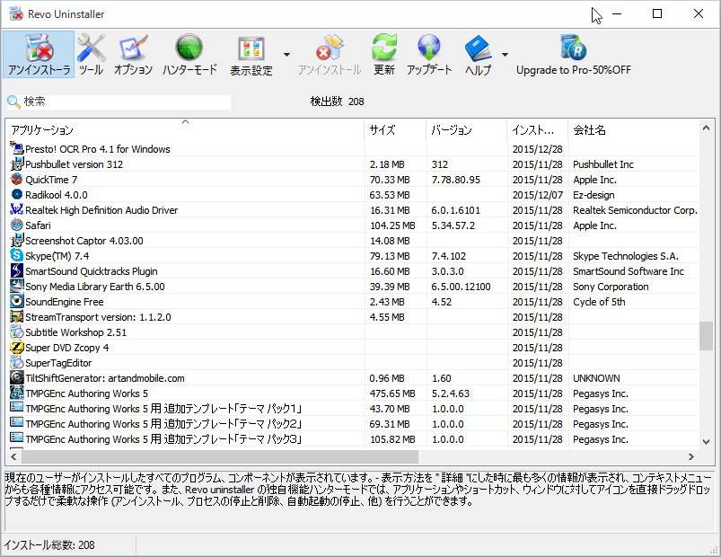
Task: Select Presto! OCR Pro 4.1 program icon
Action: point(16,148)
